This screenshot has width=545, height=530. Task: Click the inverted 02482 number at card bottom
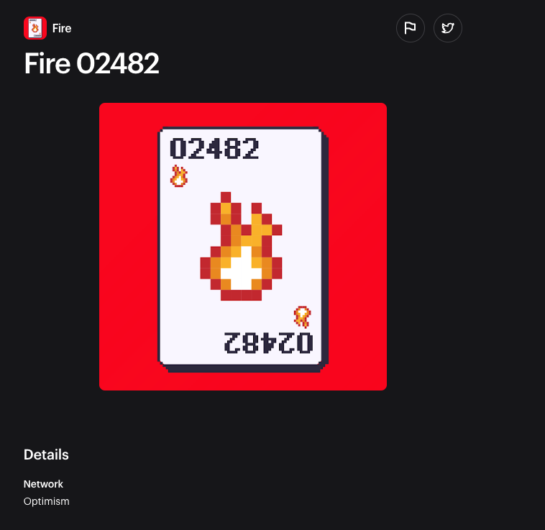tap(268, 343)
